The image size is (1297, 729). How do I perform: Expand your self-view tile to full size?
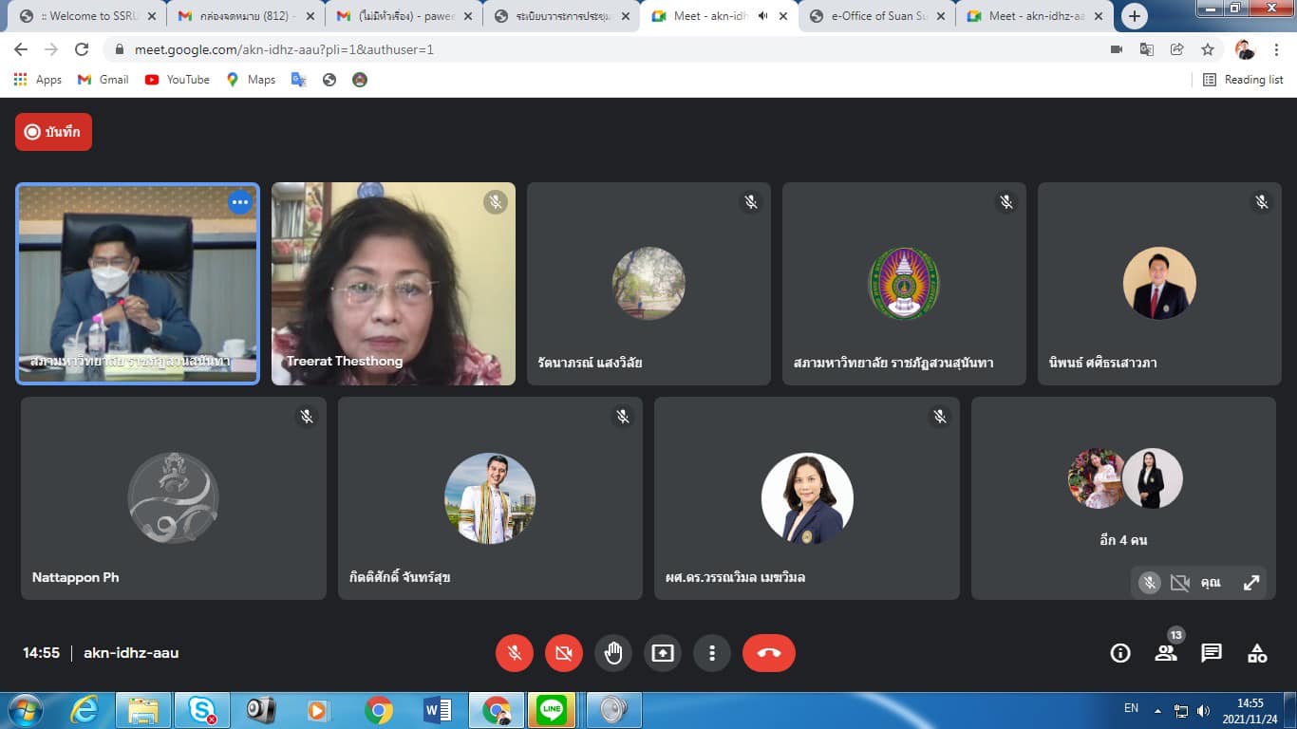click(x=1251, y=583)
